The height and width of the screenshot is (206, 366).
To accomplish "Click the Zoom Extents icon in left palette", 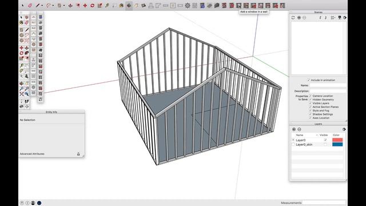I will point(22,94).
